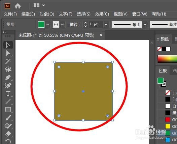
Task: Select the red CMYK swatch
Action: (167, 120)
